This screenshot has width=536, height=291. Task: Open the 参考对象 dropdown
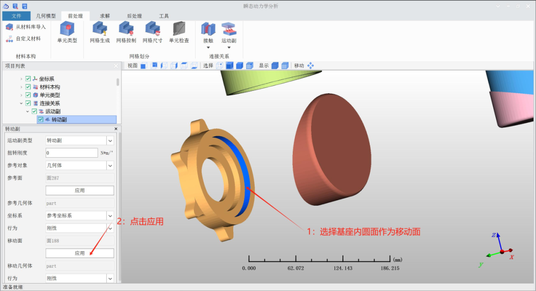110,166
